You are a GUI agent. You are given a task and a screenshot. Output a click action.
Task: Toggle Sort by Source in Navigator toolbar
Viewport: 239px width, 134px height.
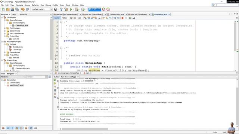click(35, 128)
